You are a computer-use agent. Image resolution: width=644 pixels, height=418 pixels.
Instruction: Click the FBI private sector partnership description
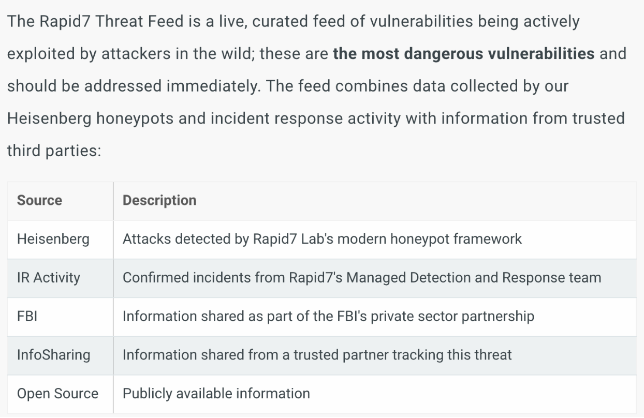(328, 316)
